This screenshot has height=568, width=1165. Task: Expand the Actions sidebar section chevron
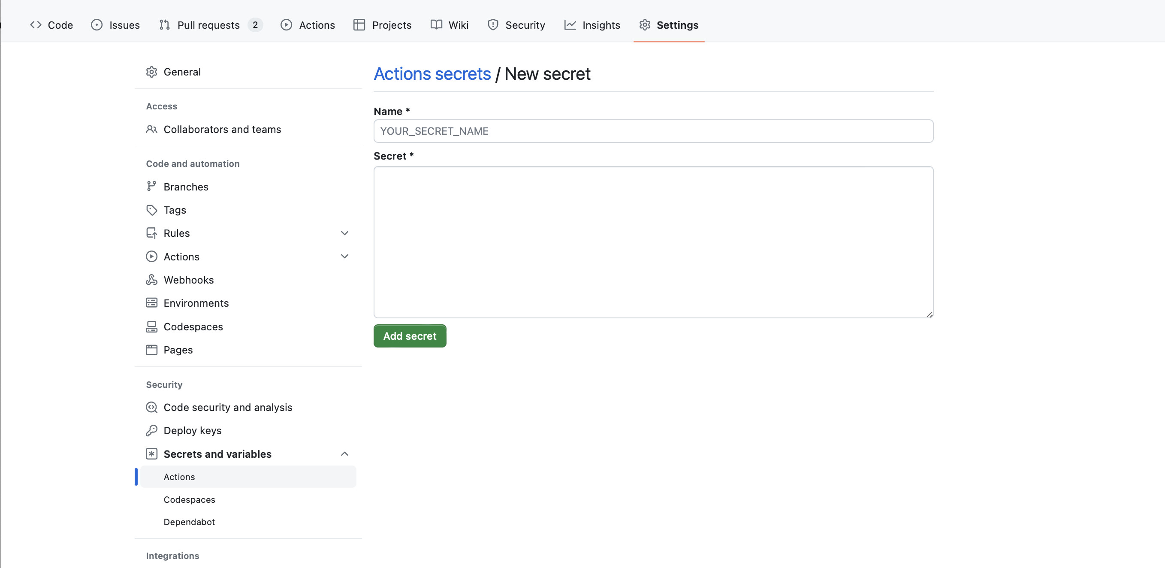pyautogui.click(x=344, y=257)
